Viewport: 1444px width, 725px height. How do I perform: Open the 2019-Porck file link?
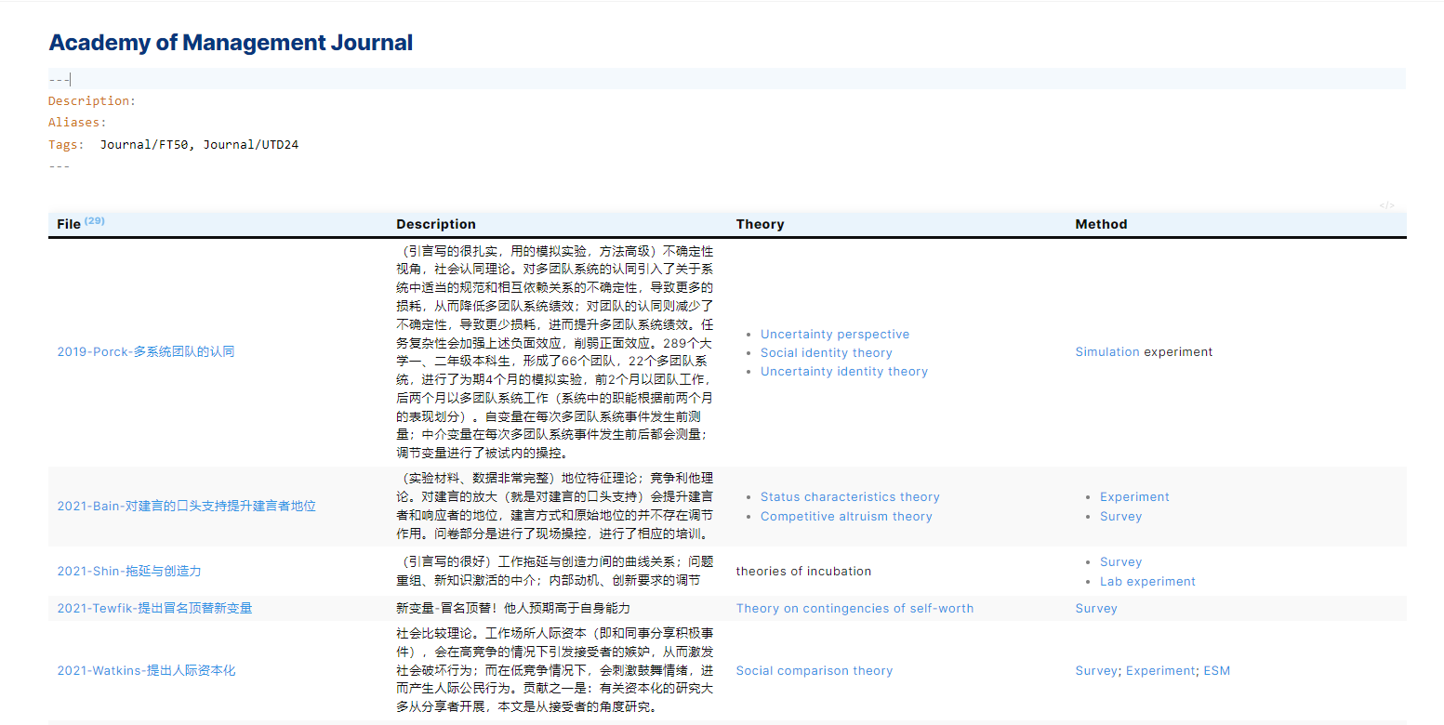(146, 351)
